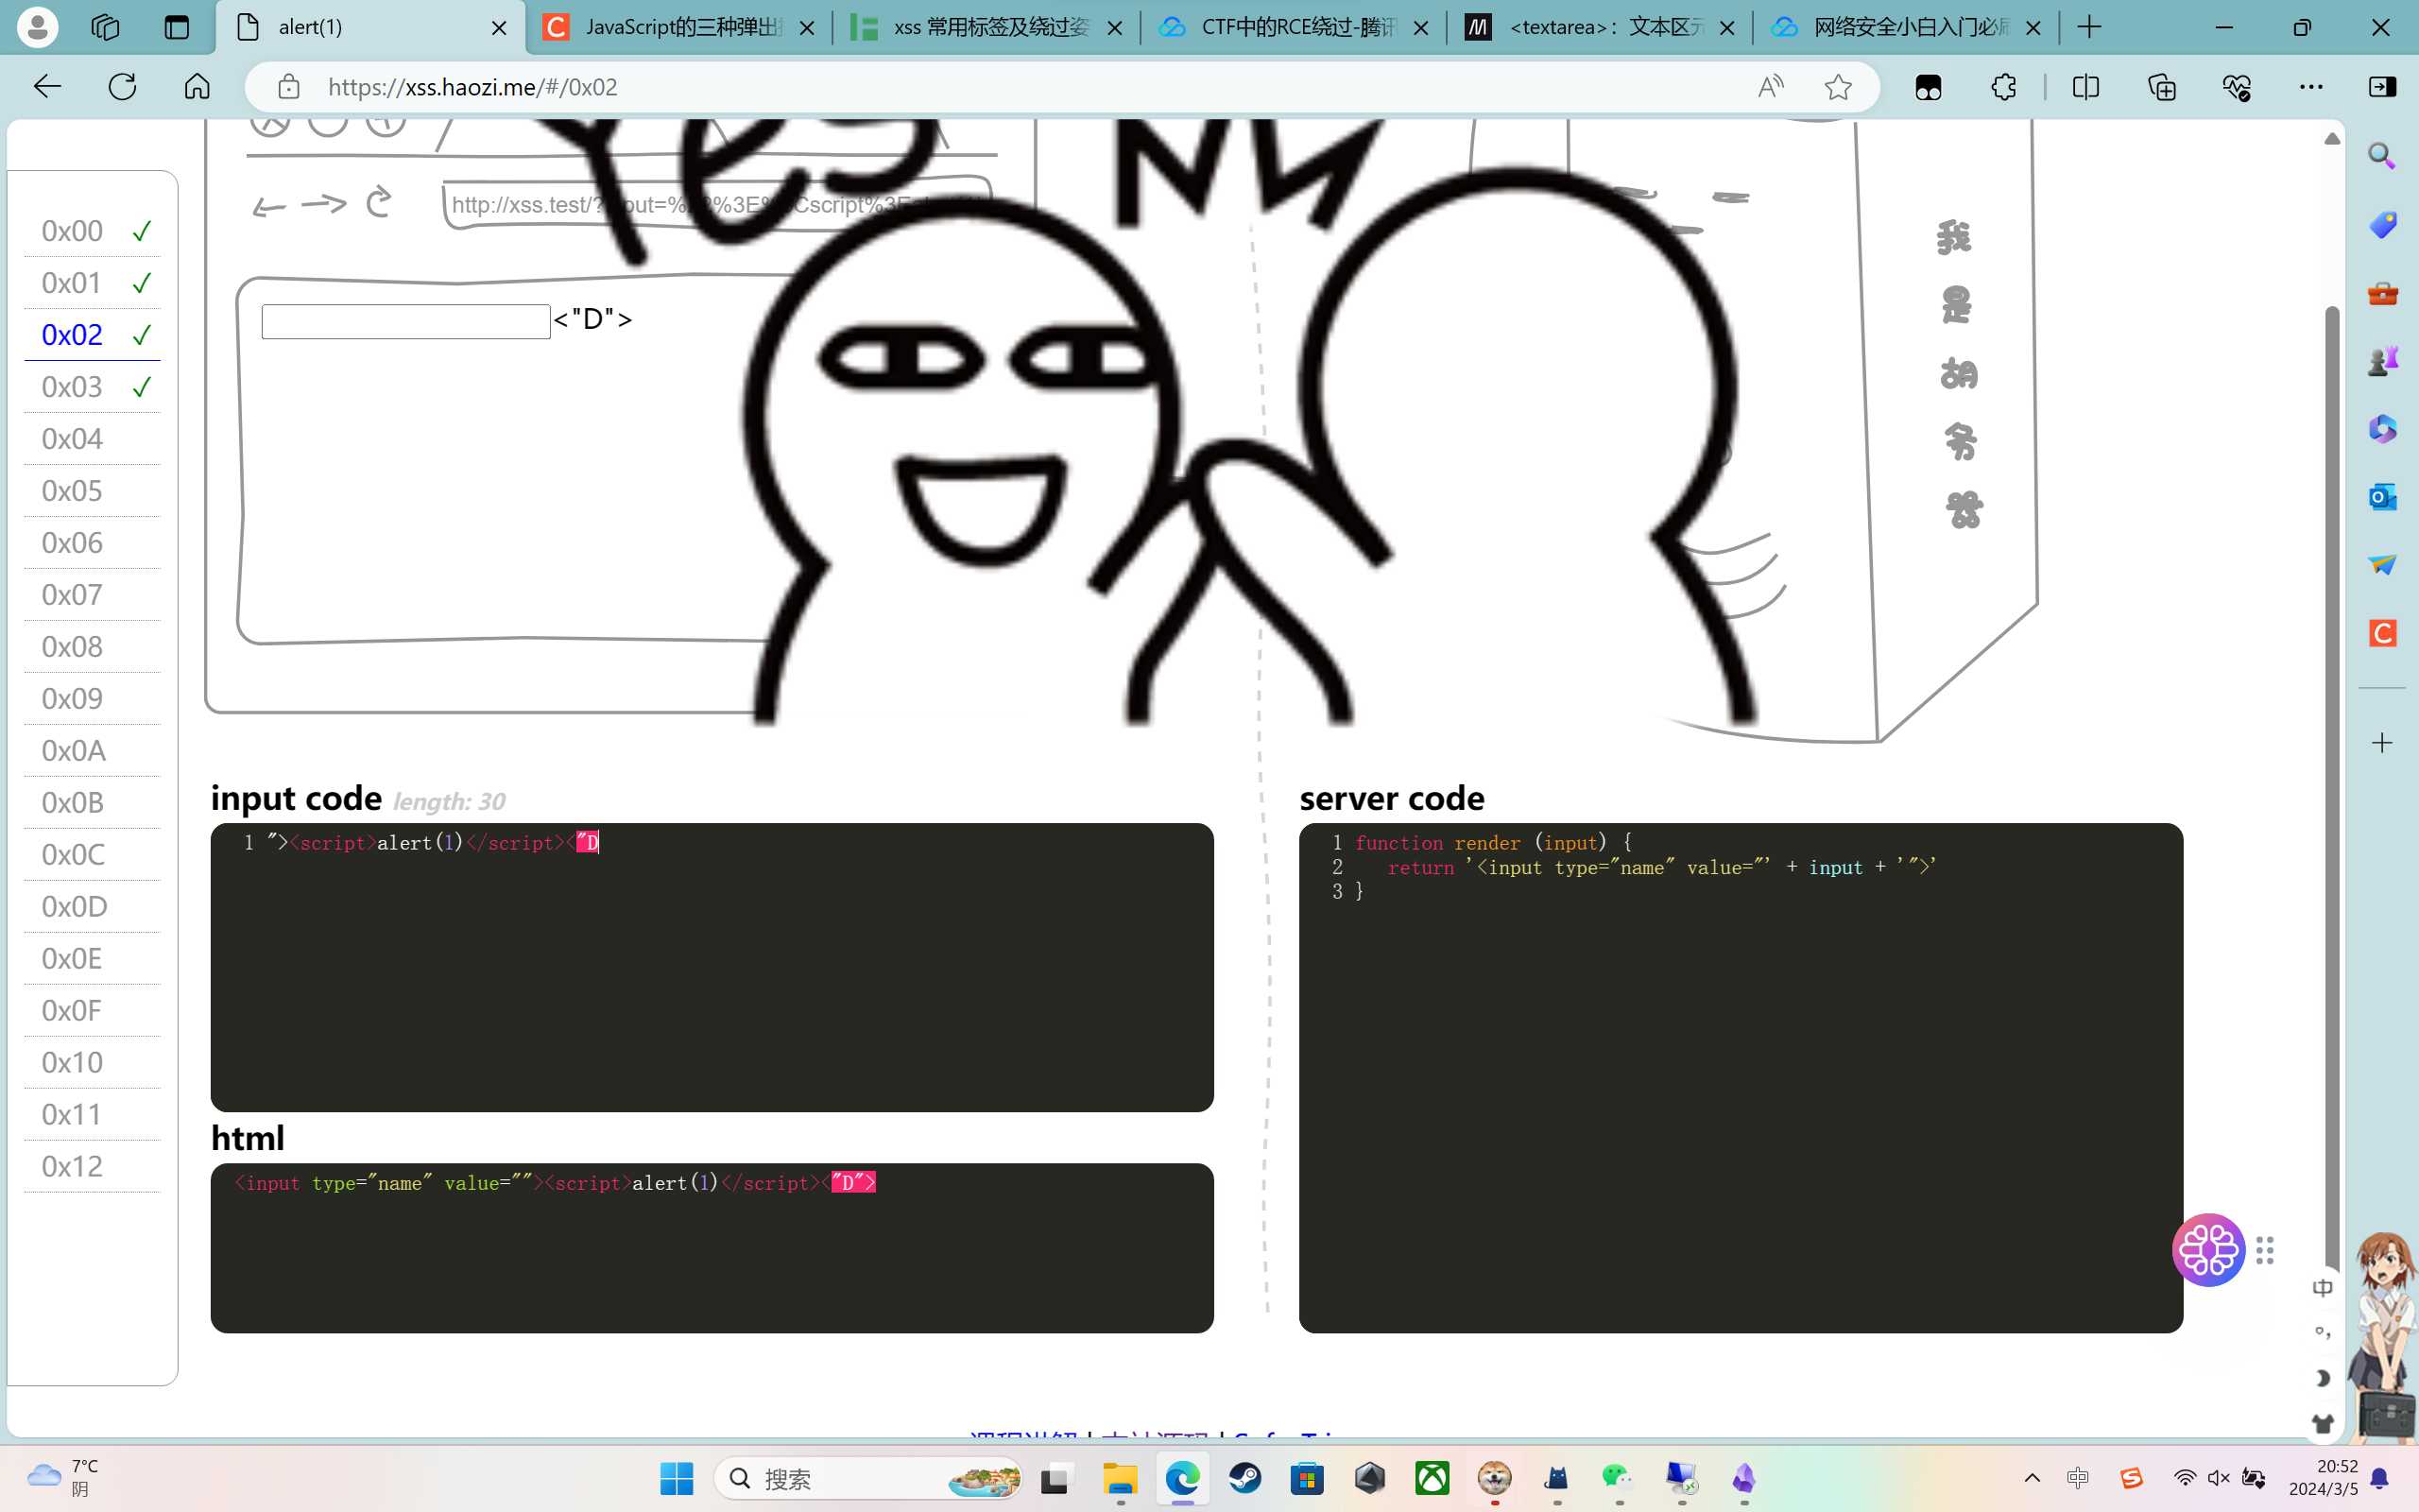Toggle Chinese IME indicator in system tray

pyautogui.click(x=2078, y=1478)
